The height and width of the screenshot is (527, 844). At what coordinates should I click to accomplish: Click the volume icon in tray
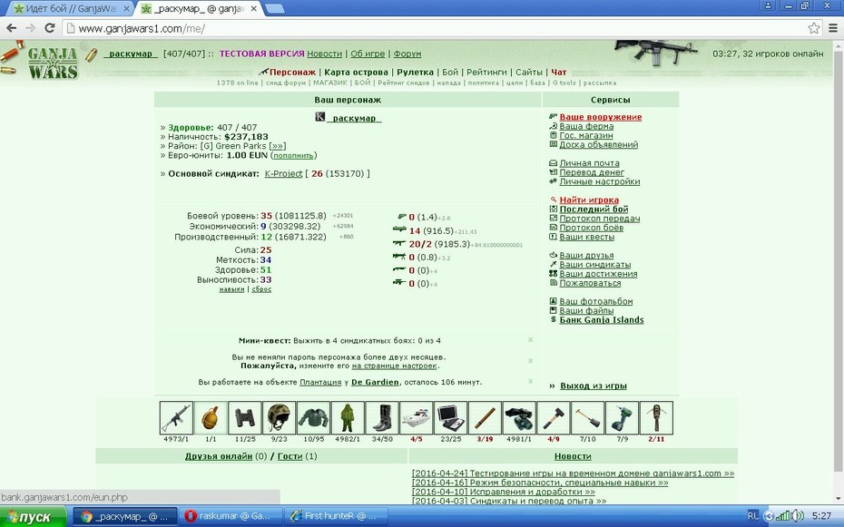click(x=797, y=516)
